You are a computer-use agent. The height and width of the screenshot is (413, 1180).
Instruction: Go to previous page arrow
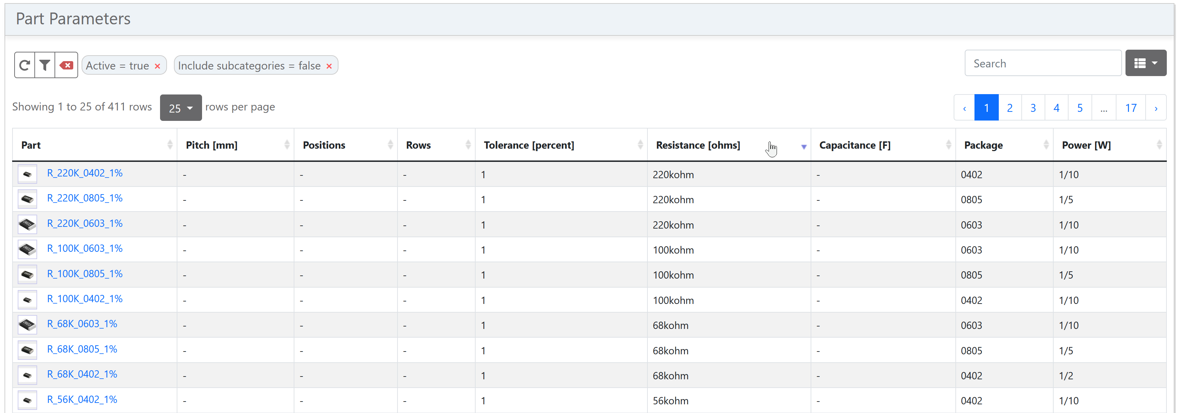pyautogui.click(x=964, y=108)
